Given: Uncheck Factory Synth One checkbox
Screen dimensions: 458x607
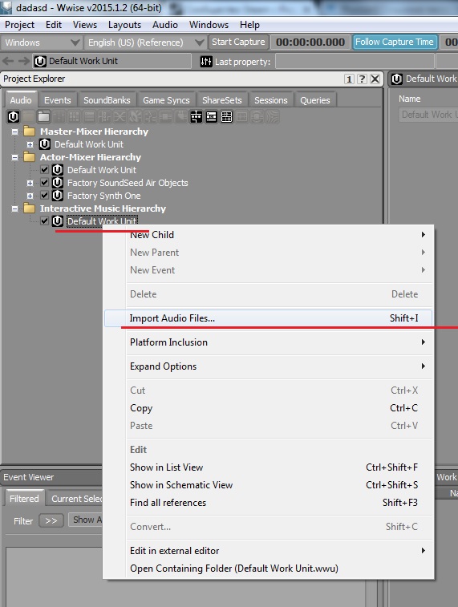Looking at the screenshot, I should [x=44, y=196].
